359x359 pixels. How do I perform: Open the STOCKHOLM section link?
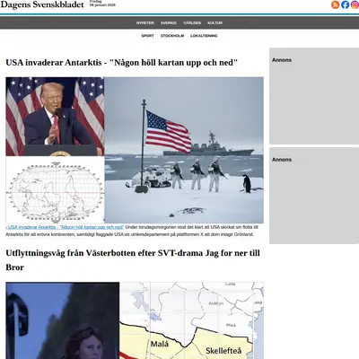point(172,36)
